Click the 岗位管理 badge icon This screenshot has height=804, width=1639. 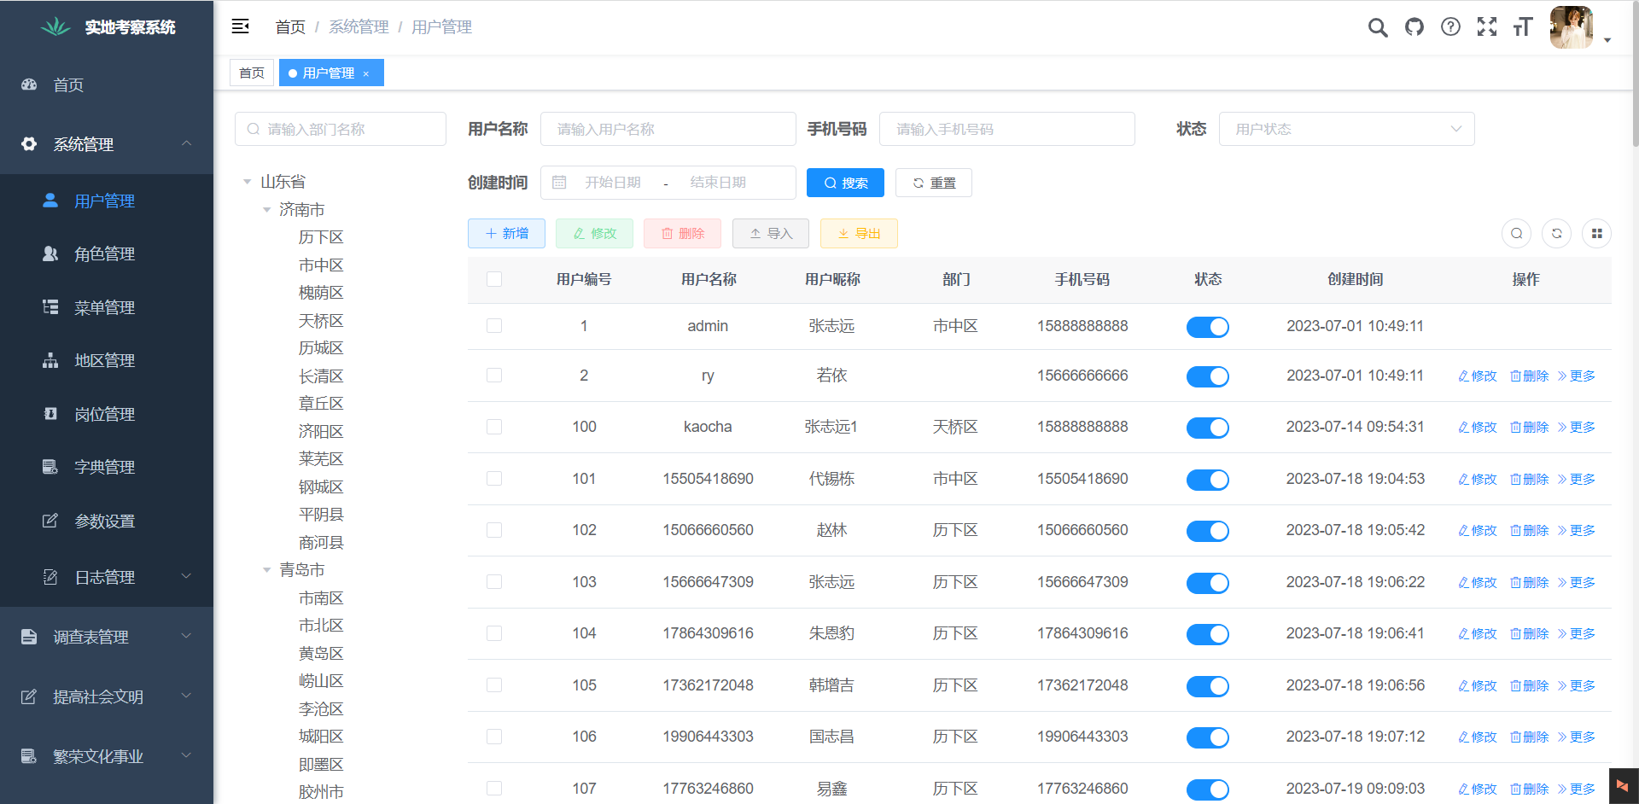coord(50,414)
